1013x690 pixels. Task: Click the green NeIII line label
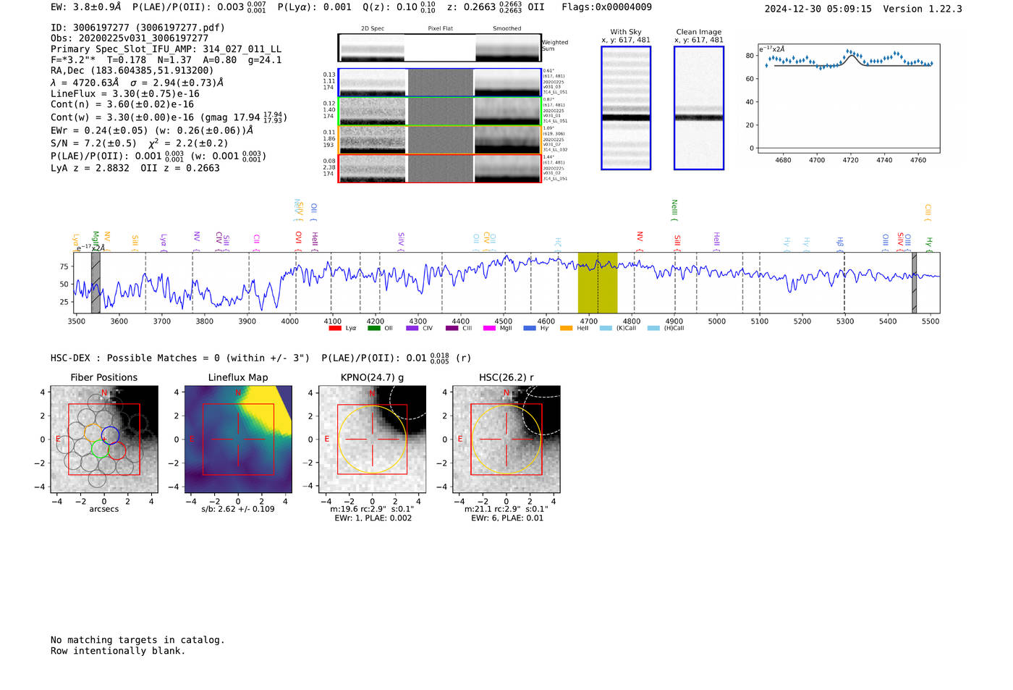[674, 209]
